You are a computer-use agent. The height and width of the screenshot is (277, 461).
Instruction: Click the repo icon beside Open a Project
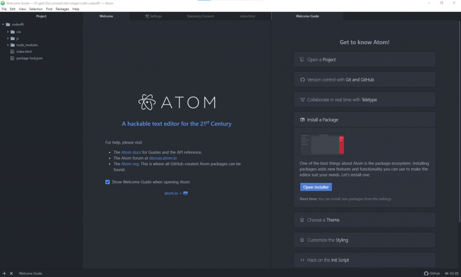coord(302,59)
